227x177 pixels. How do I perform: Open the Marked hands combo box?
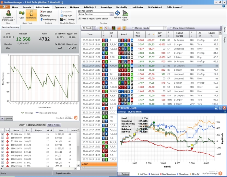tap(158, 28)
